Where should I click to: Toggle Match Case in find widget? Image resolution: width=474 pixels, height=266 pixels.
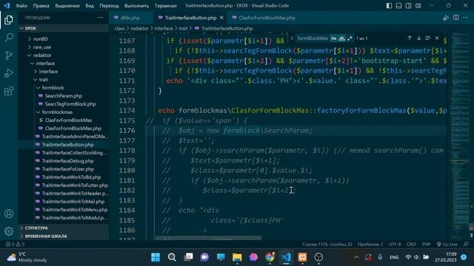pos(333,38)
